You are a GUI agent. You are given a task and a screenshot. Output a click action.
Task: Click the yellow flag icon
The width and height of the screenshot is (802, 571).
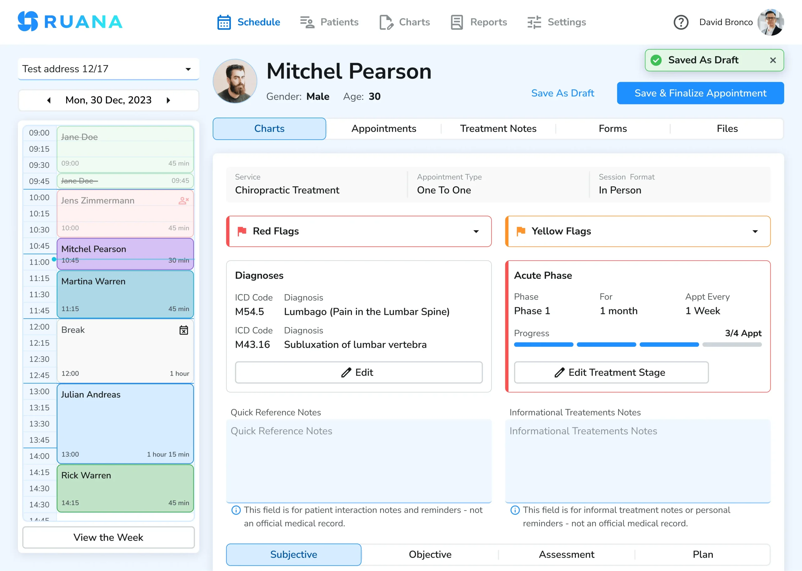coord(521,231)
